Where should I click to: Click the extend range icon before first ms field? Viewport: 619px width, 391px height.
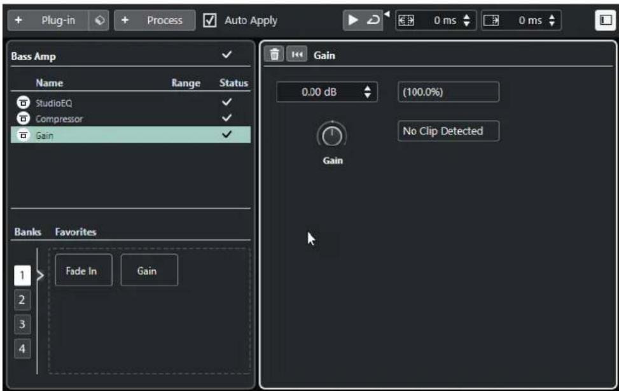coord(406,20)
